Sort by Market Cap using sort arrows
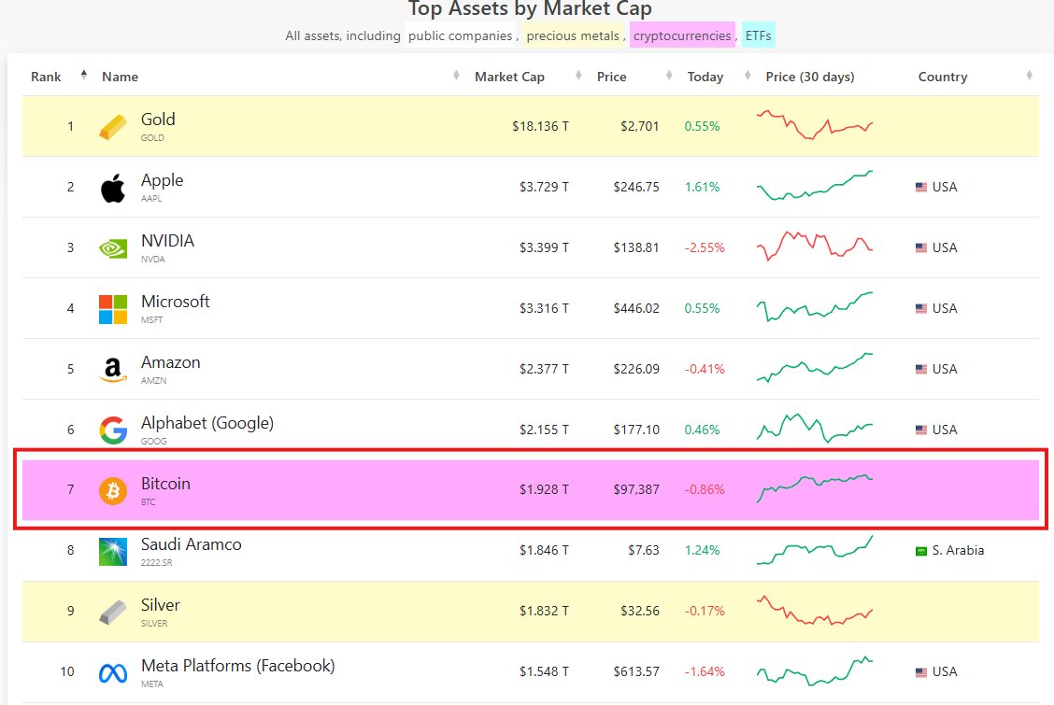The height and width of the screenshot is (705, 1054). point(578,76)
